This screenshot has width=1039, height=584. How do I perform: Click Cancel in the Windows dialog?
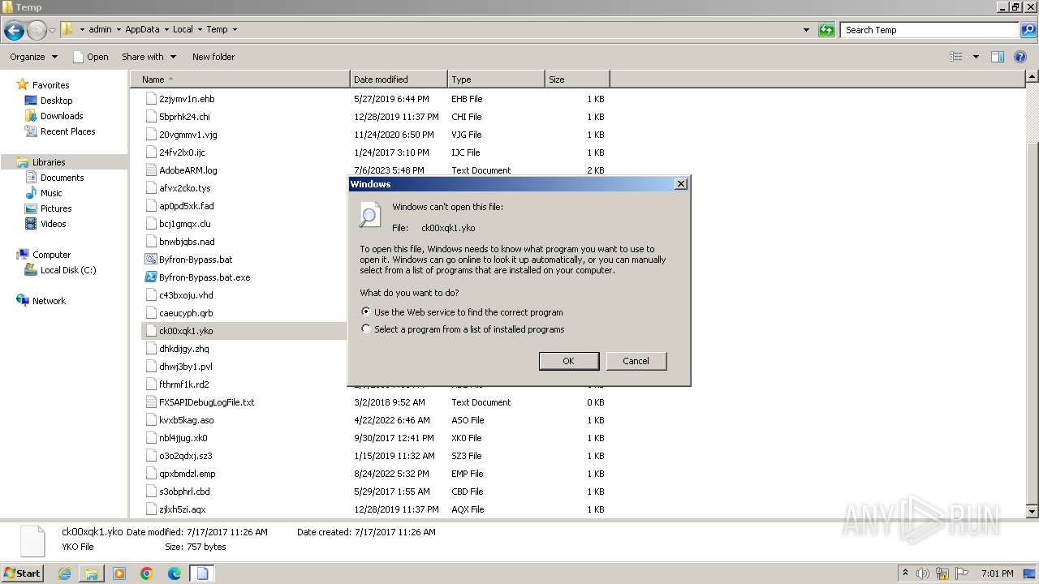coord(636,361)
